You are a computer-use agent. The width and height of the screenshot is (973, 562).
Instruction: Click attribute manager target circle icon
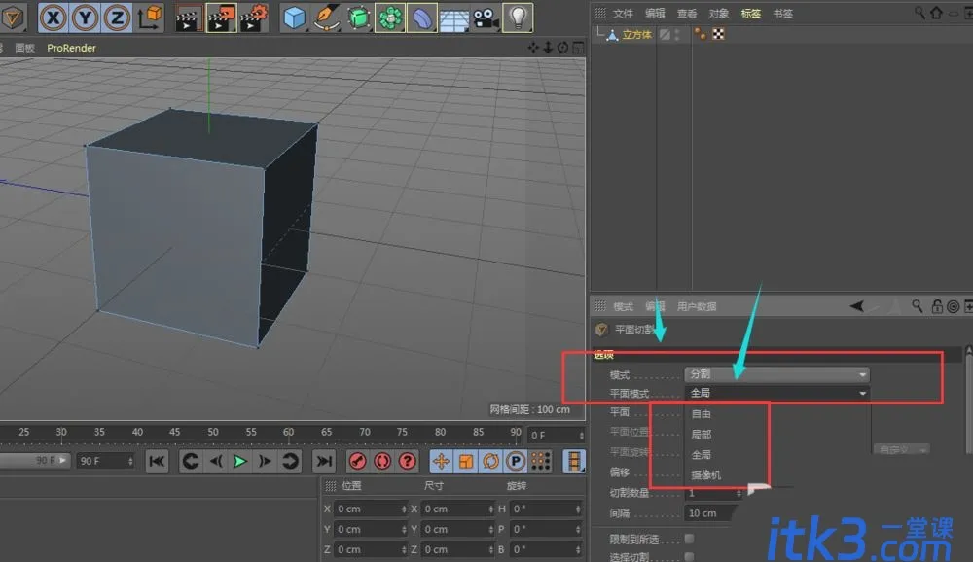(x=954, y=306)
